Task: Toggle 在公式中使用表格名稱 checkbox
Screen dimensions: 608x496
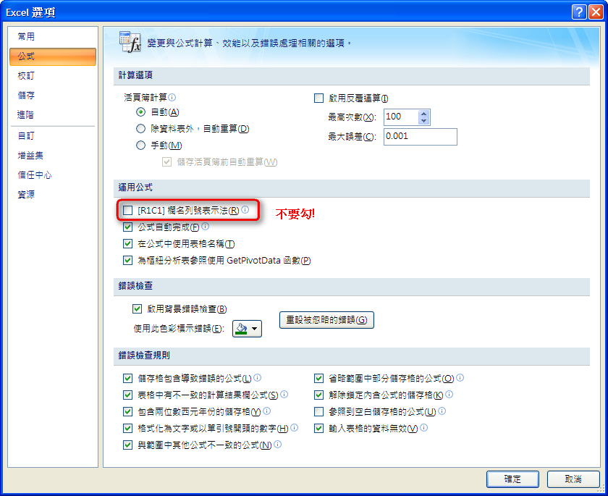Action: coord(127,243)
